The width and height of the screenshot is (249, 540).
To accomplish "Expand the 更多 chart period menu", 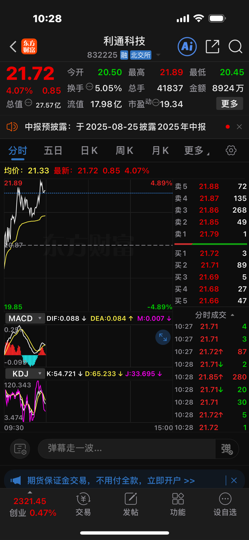I will [x=196, y=151].
